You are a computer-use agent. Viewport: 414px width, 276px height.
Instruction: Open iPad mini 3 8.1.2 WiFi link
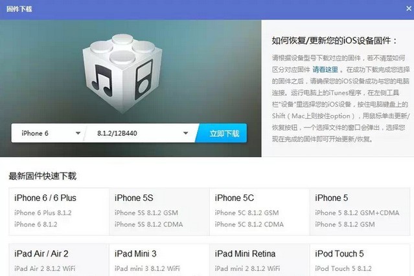pyautogui.click(x=147, y=269)
